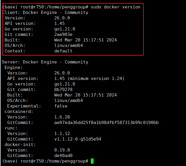Click the "sudo docker version" command text
The height and width of the screenshot is (166, 186).
coord(115,7)
